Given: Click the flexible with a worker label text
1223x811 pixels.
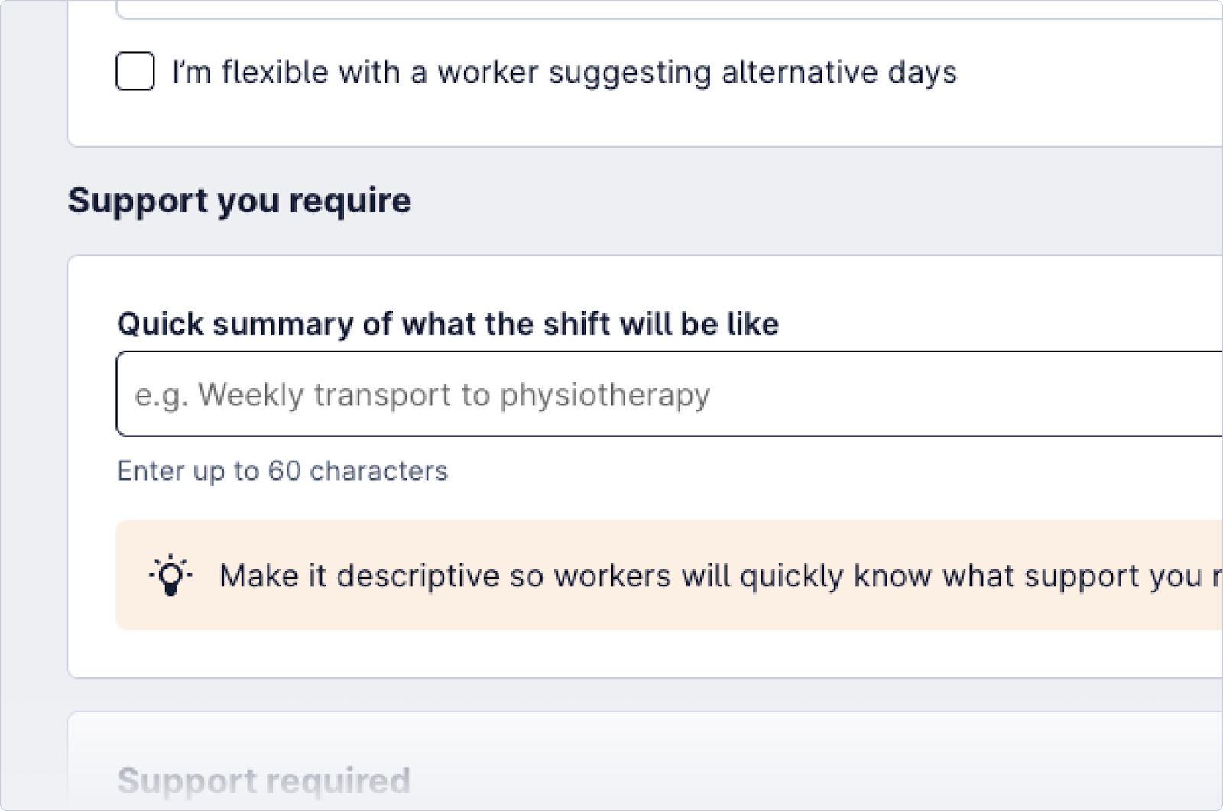Looking at the screenshot, I should [566, 72].
